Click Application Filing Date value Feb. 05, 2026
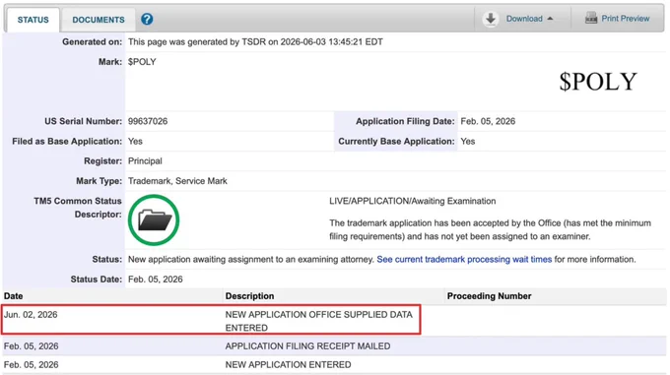Image resolution: width=670 pixels, height=375 pixels. pyautogui.click(x=488, y=121)
